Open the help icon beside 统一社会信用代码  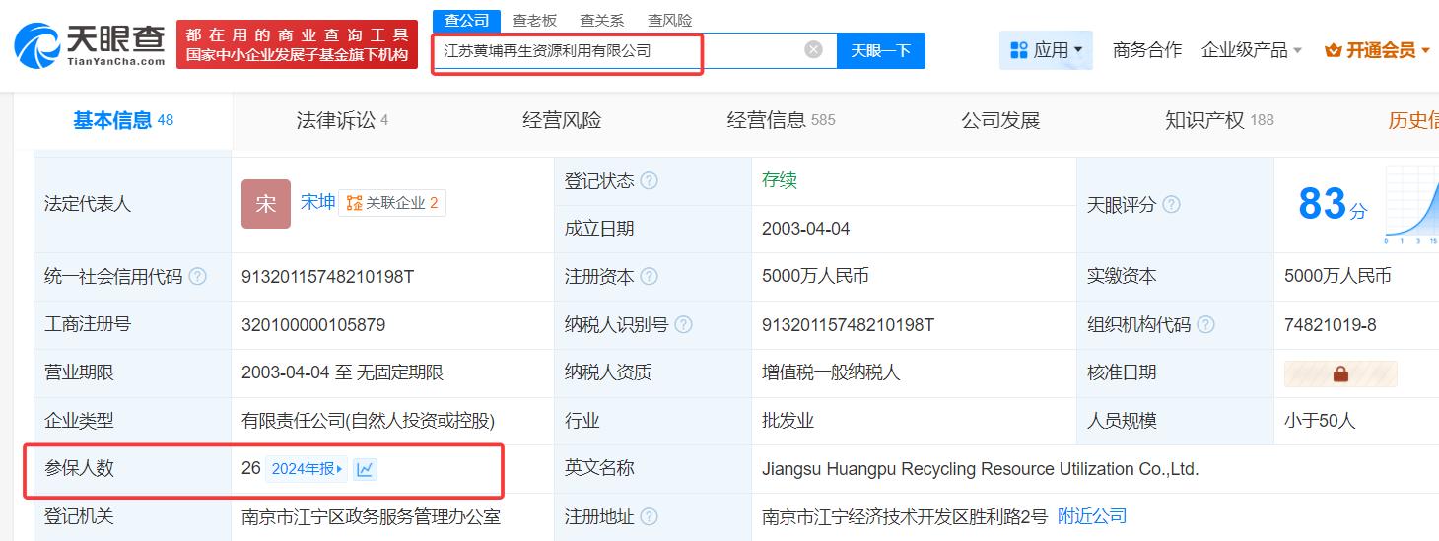pyautogui.click(x=197, y=277)
